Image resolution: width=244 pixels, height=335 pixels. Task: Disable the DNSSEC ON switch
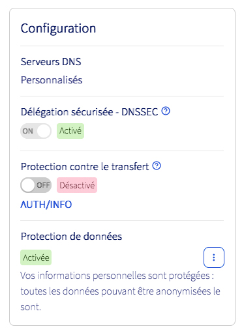point(36,131)
